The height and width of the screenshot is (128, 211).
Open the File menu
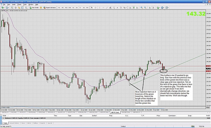point(4,4)
